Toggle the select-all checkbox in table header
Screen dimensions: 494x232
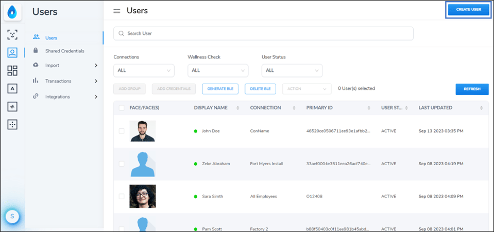[121, 108]
